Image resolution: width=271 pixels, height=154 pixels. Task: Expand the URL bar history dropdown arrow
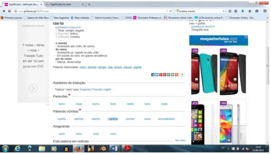coord(167,11)
